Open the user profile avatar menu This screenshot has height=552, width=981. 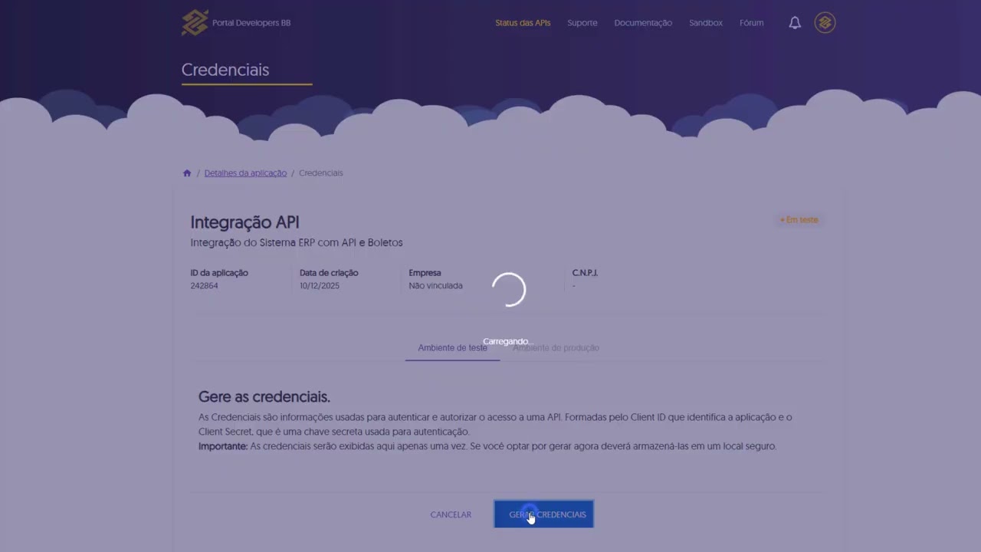825,23
